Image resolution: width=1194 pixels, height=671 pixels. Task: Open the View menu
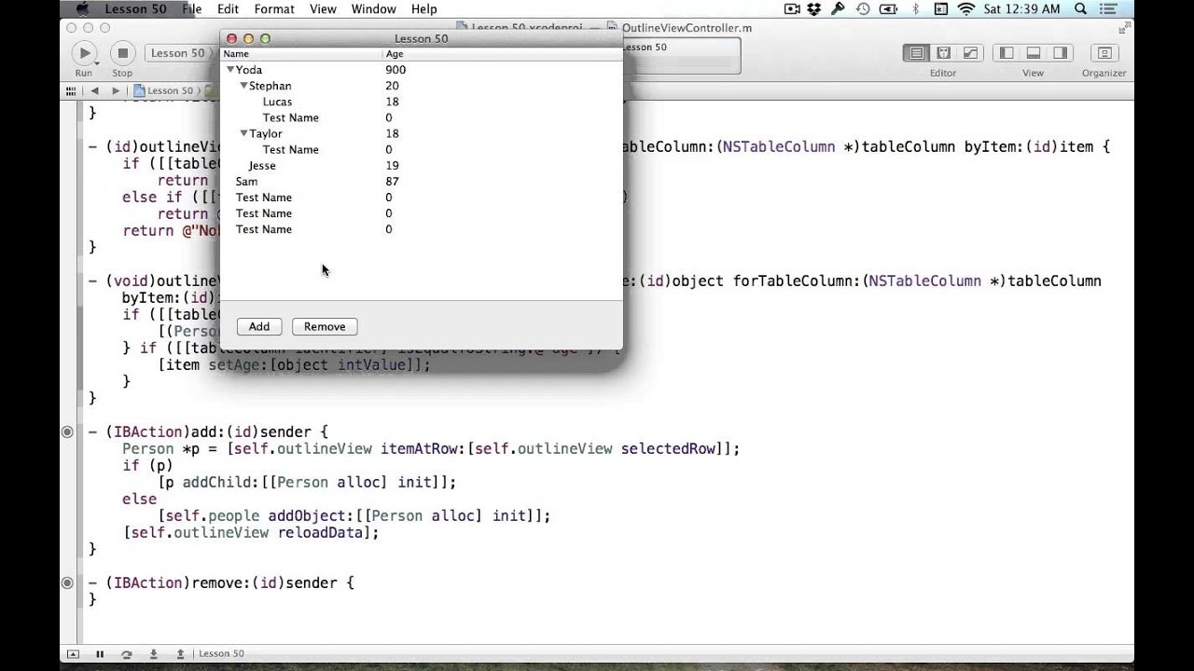[323, 9]
